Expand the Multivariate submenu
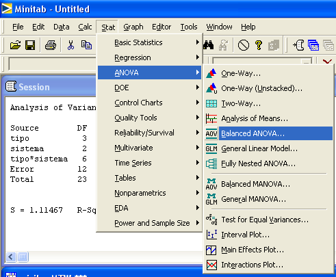This screenshot has width=336, height=277. [149, 148]
